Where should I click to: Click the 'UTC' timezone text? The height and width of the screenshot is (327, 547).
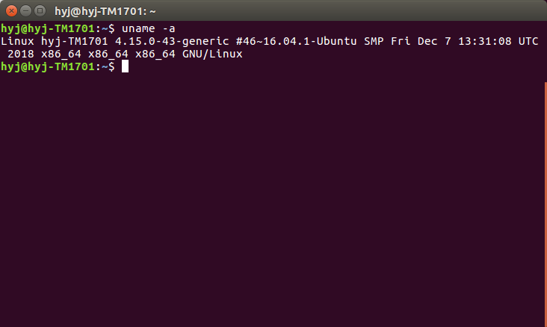click(x=528, y=42)
